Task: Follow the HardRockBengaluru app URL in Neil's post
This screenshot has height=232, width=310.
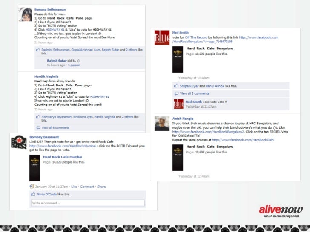Action: point(225,40)
